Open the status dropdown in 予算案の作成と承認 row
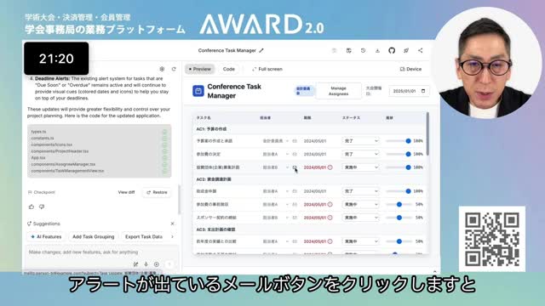Screen dimensions: 545x306 360,141
